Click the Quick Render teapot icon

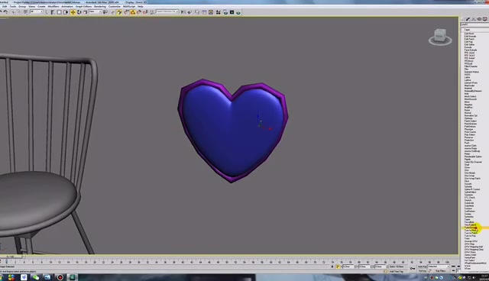tap(238, 12)
